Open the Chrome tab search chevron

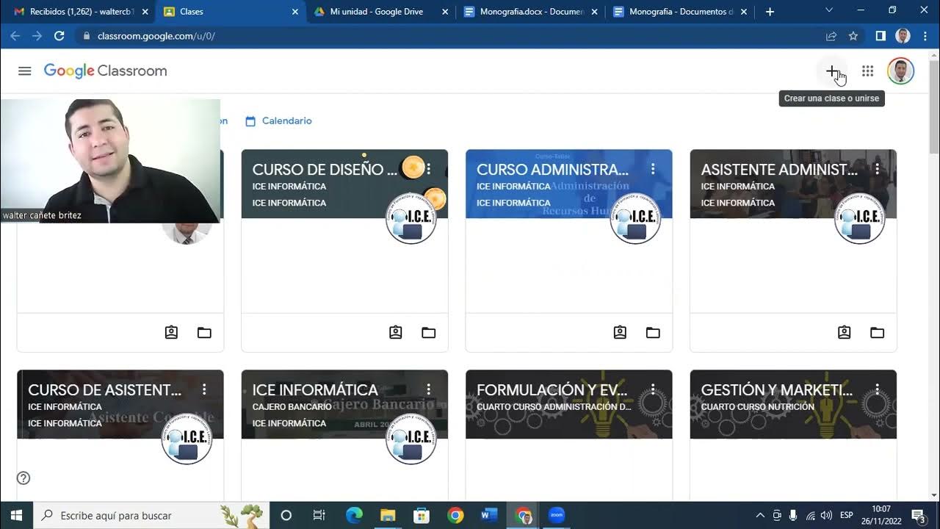tap(829, 10)
